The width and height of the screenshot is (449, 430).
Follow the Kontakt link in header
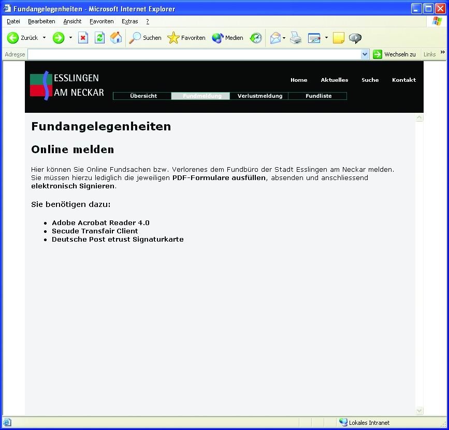[404, 80]
